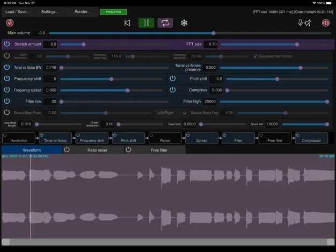Toggle the power icon beside Stretch amount

7,44
